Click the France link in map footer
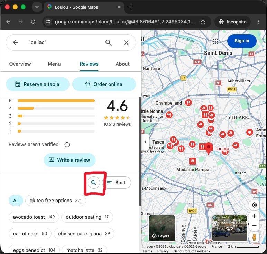 coord(217,246)
